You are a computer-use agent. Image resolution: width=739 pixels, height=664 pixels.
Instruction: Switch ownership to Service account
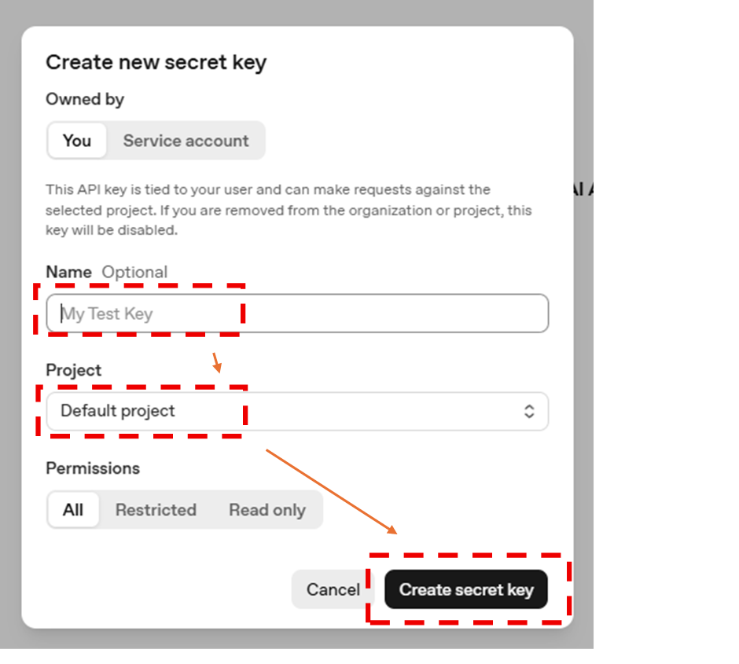pyautogui.click(x=186, y=141)
